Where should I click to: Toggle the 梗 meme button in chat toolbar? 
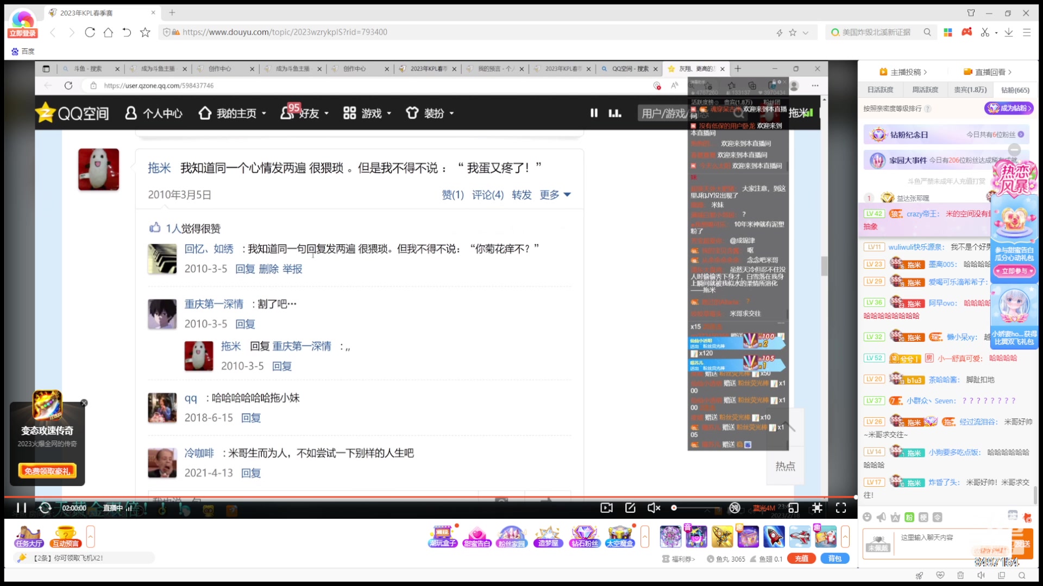[x=923, y=517]
